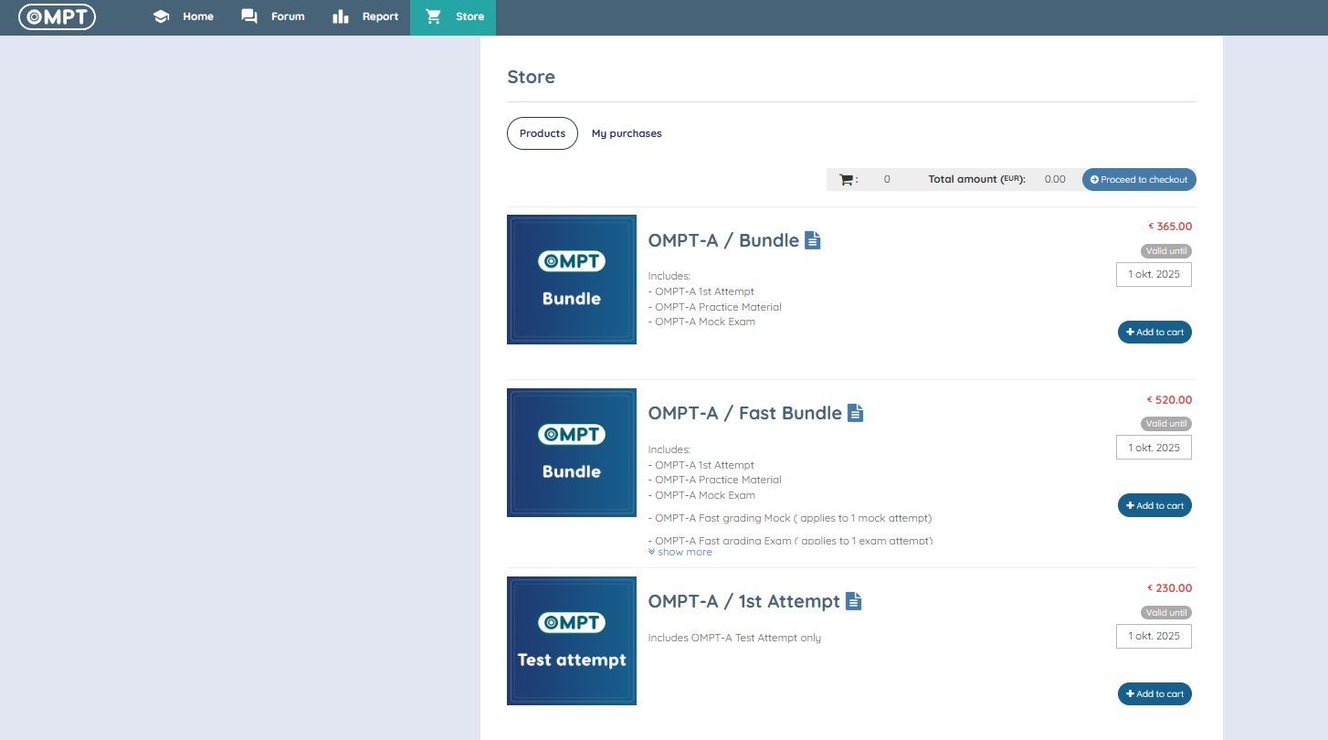This screenshot has width=1328, height=740.
Task: Click the OMPT logo in header
Action: click(57, 16)
